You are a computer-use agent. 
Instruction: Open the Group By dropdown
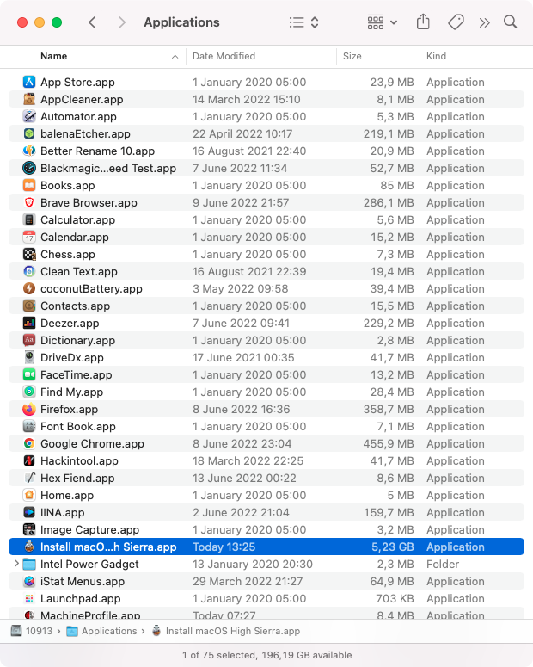click(x=382, y=22)
